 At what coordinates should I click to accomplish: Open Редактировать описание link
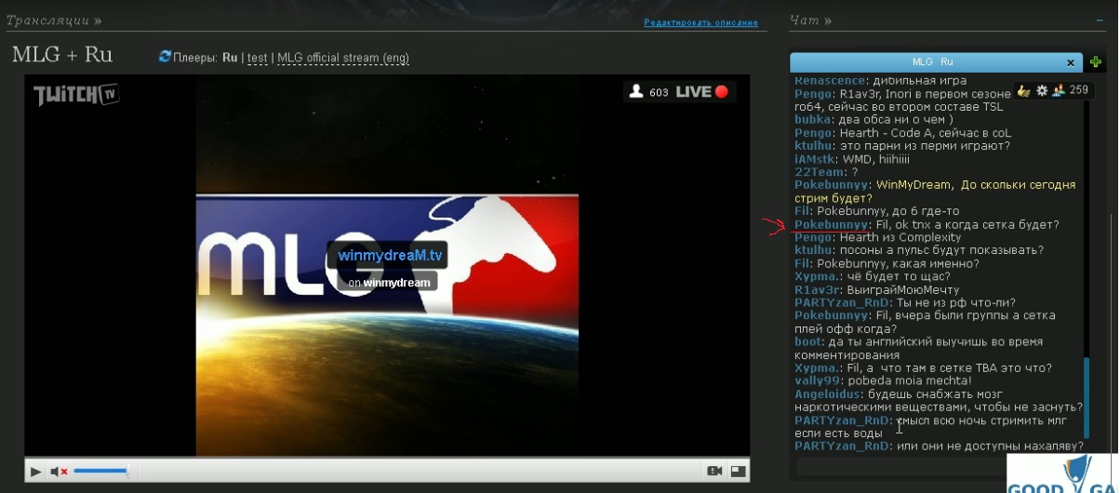703,22
